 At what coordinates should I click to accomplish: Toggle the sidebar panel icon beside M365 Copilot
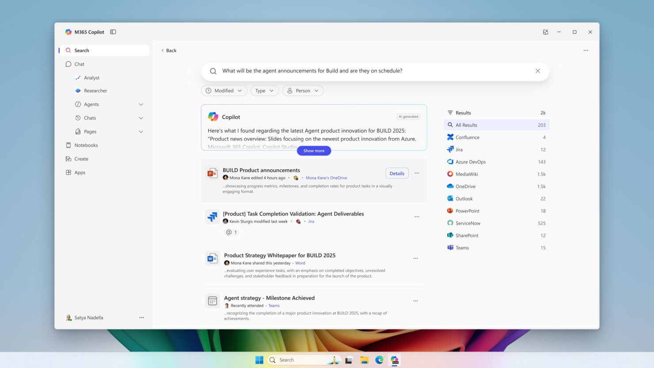113,32
